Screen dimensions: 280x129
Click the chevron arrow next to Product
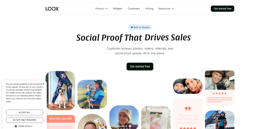click(x=107, y=9)
